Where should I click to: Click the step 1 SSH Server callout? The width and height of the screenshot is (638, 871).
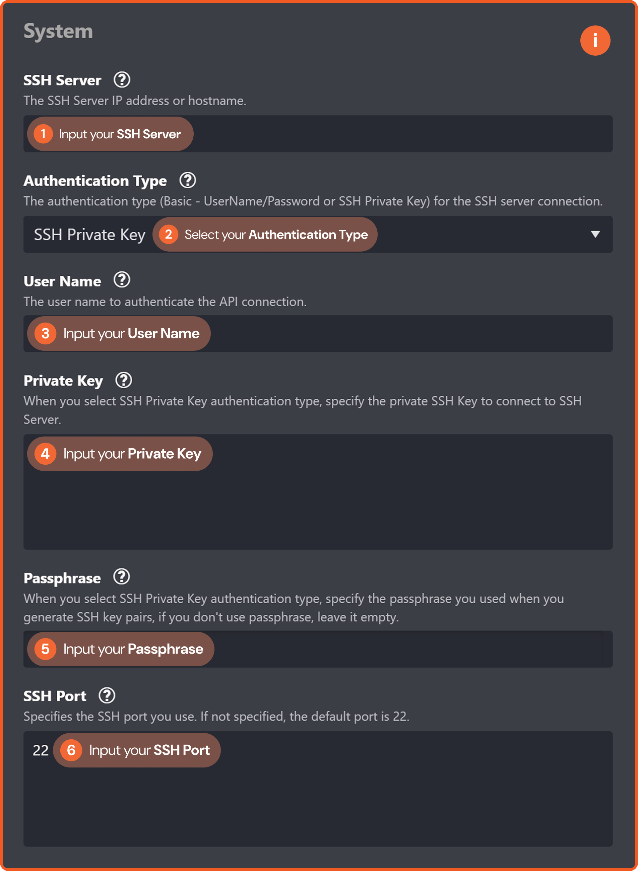(x=110, y=134)
